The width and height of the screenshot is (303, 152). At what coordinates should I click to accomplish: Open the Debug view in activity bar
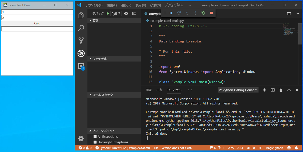click(81, 53)
